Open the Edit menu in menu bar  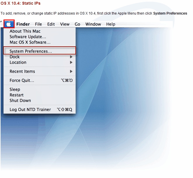(x=51, y=24)
